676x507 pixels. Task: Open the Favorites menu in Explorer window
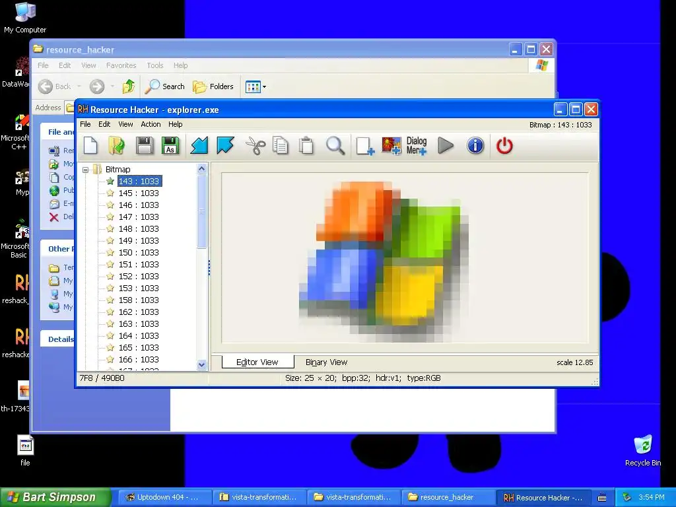[121, 65]
